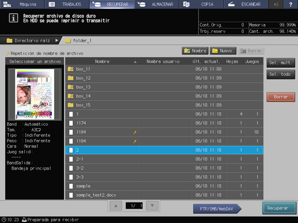The height and width of the screenshot is (223, 298).
Task: Expand arrow after Directorio raíz
Action: pos(56,40)
